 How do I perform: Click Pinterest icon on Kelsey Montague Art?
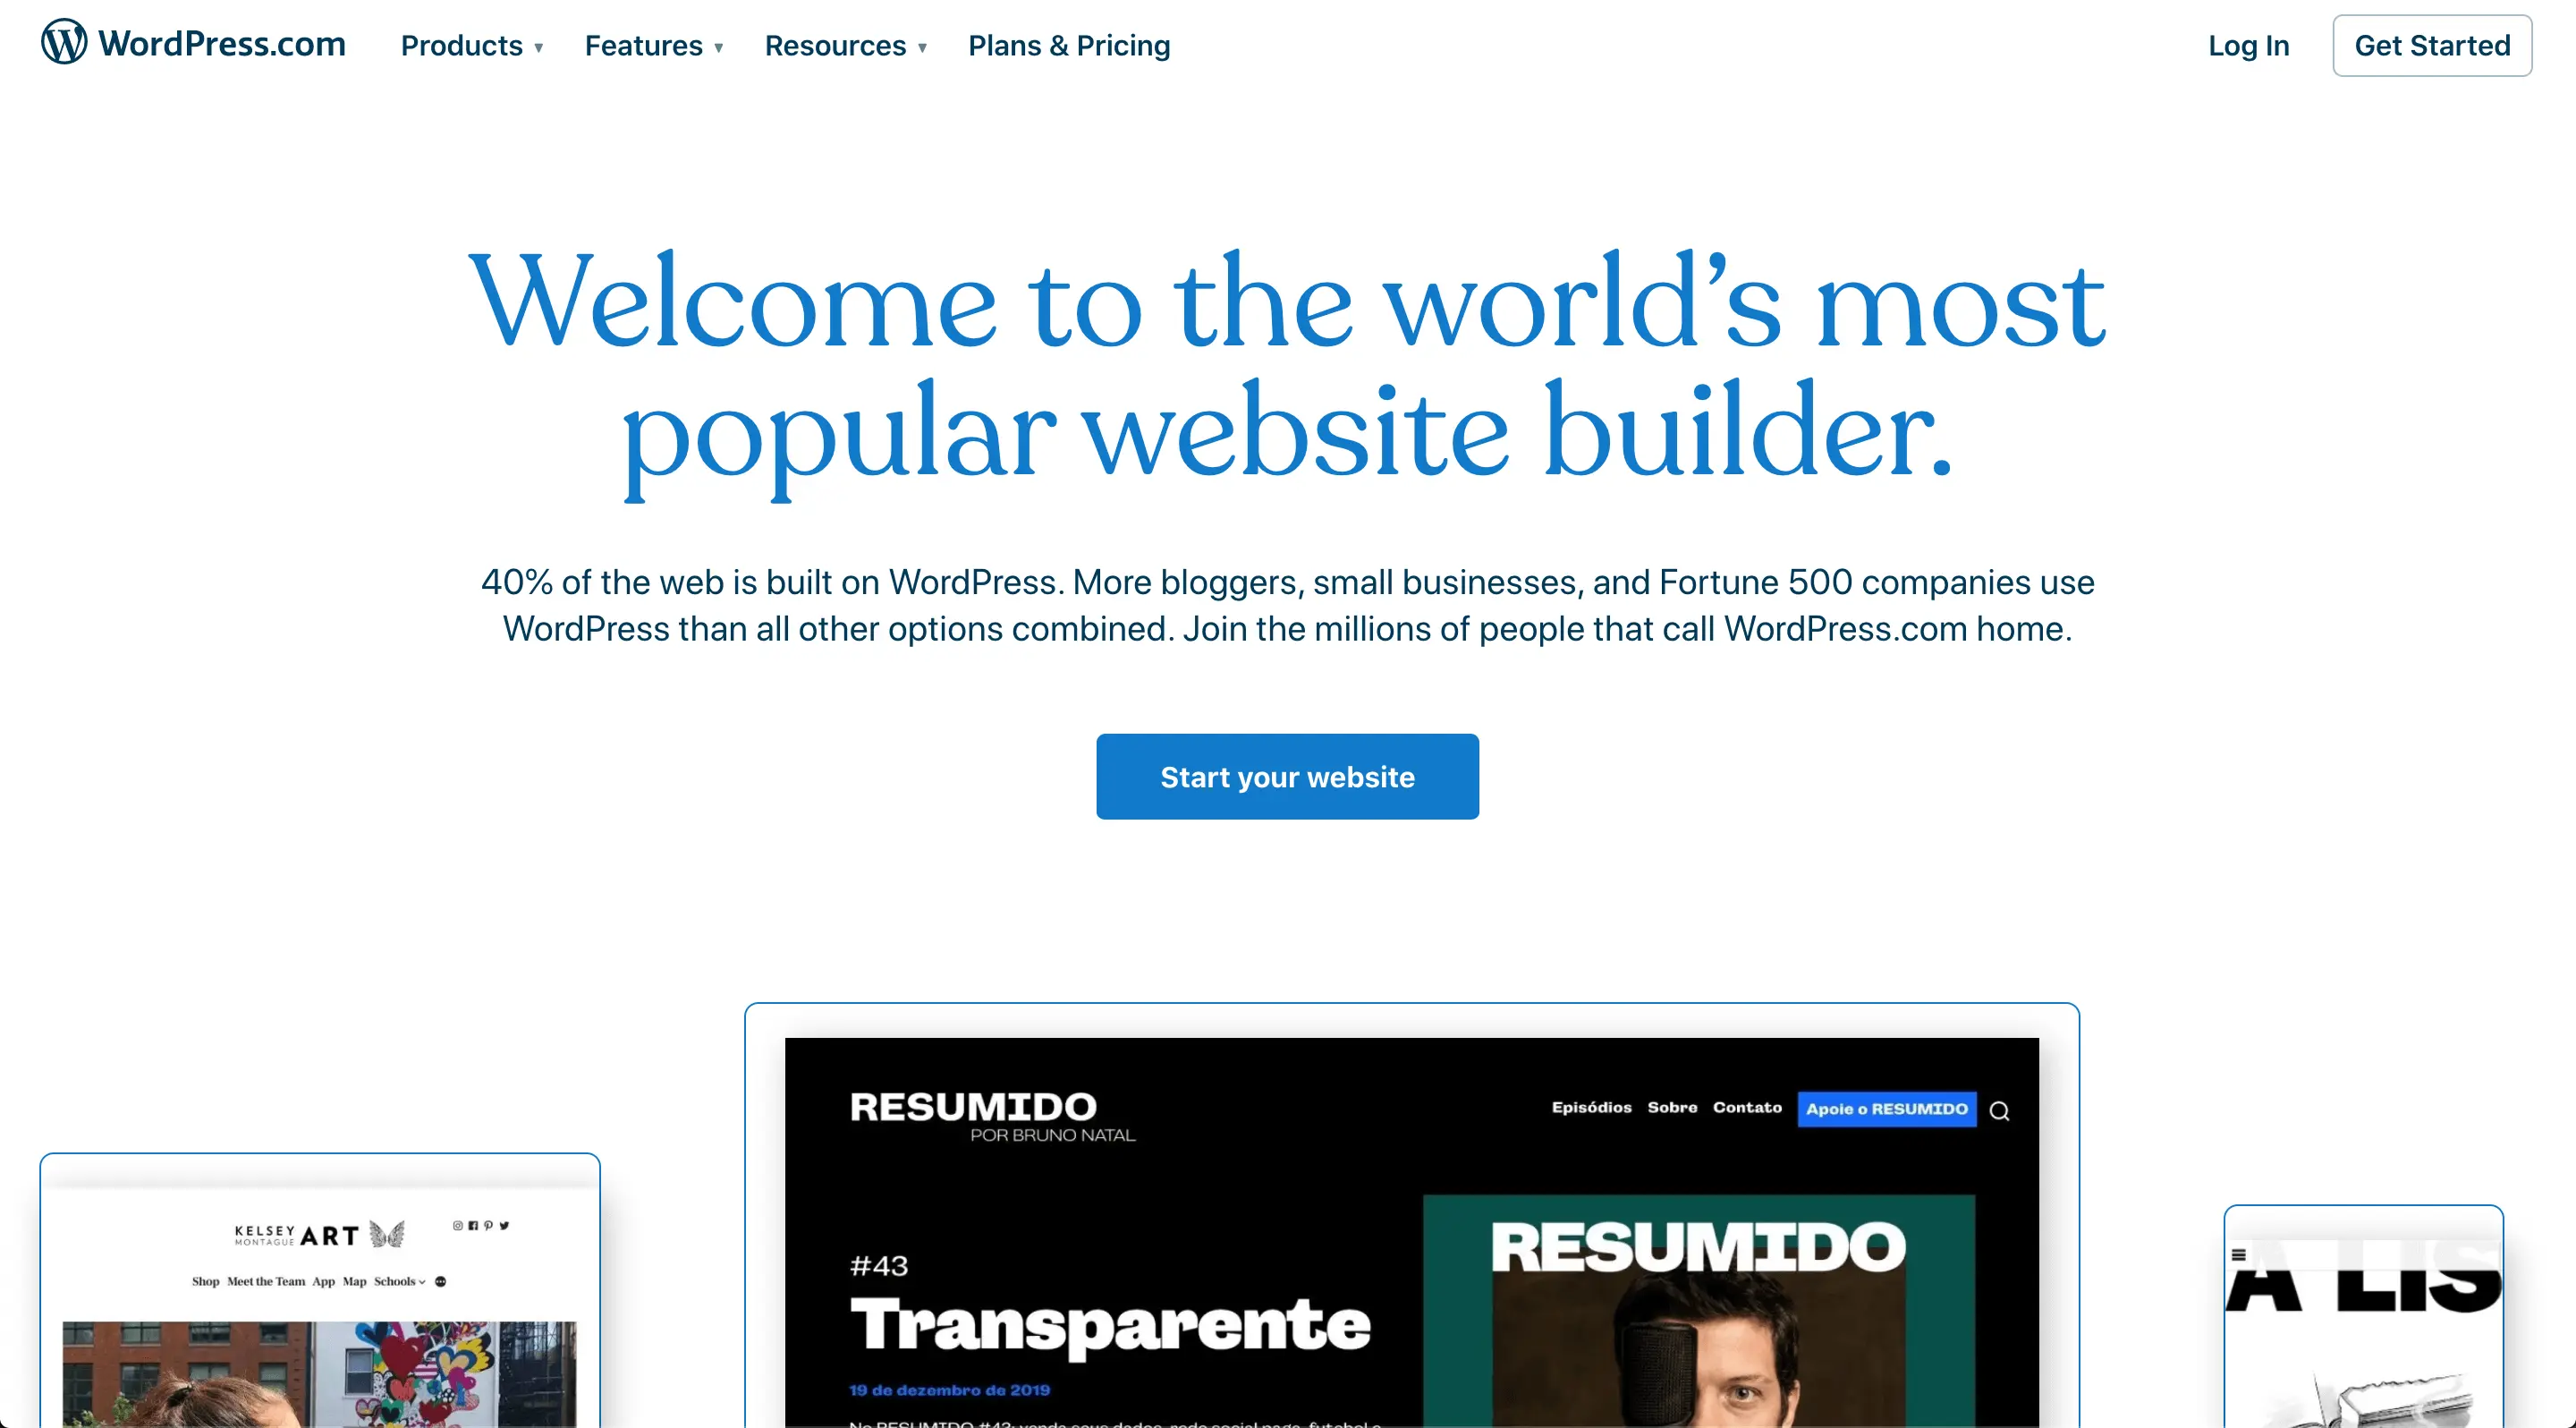pyautogui.click(x=487, y=1226)
